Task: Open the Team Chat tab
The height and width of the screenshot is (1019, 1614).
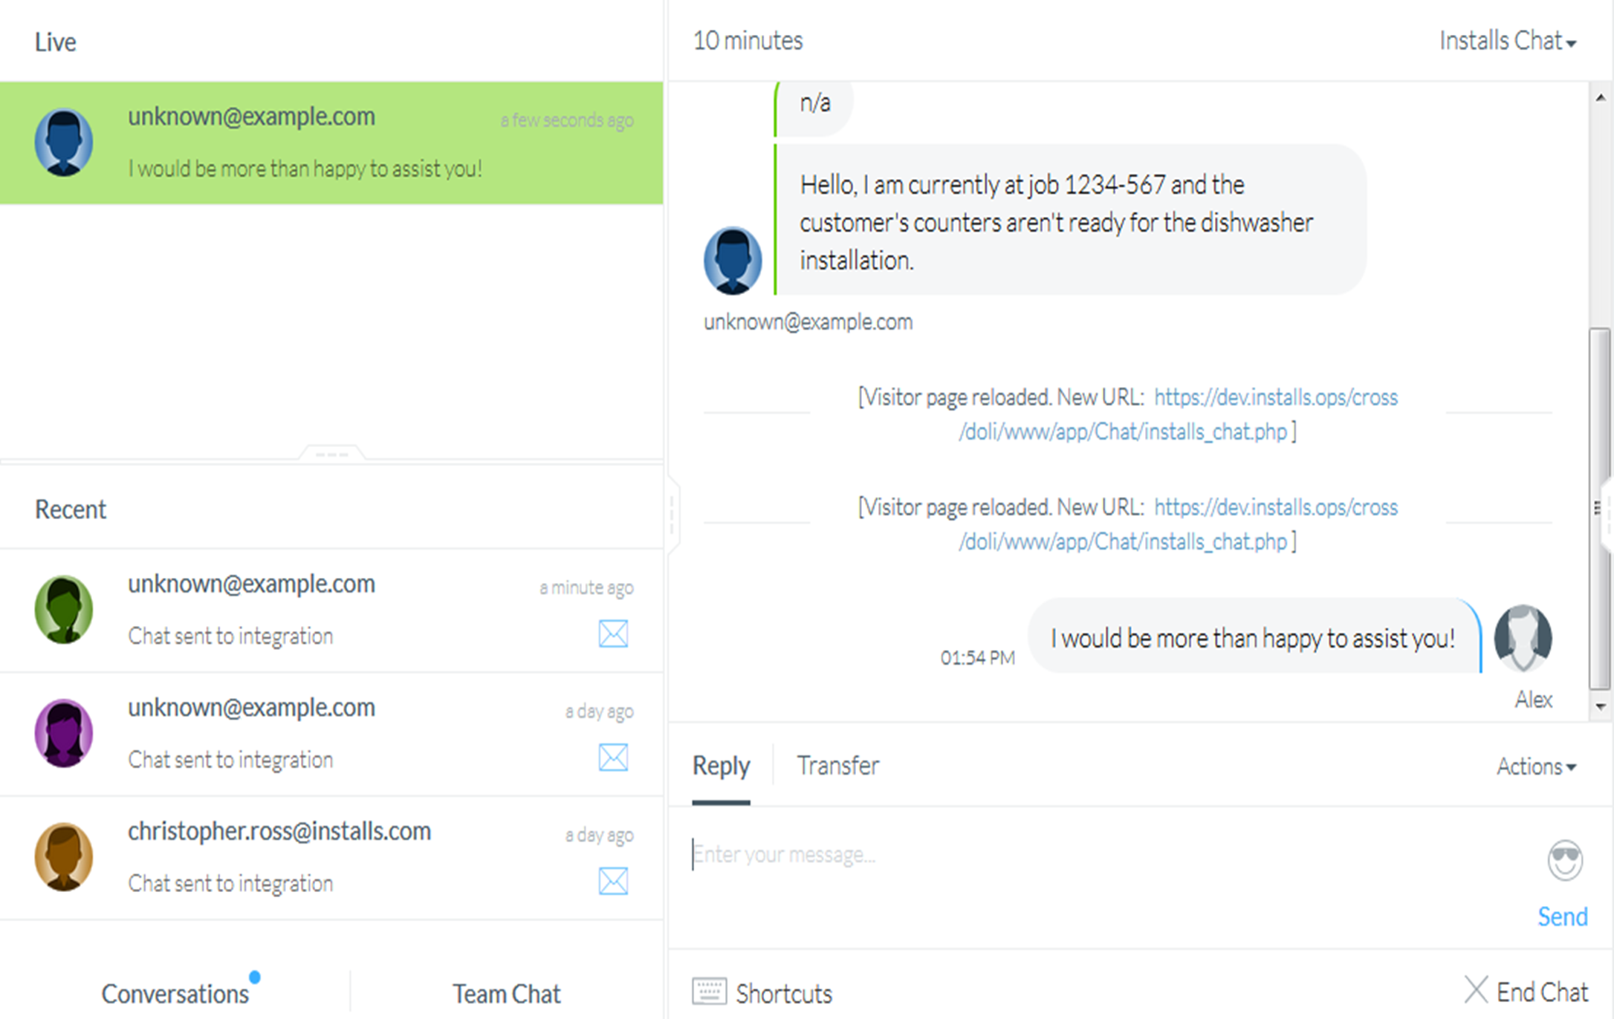Action: coord(506,994)
